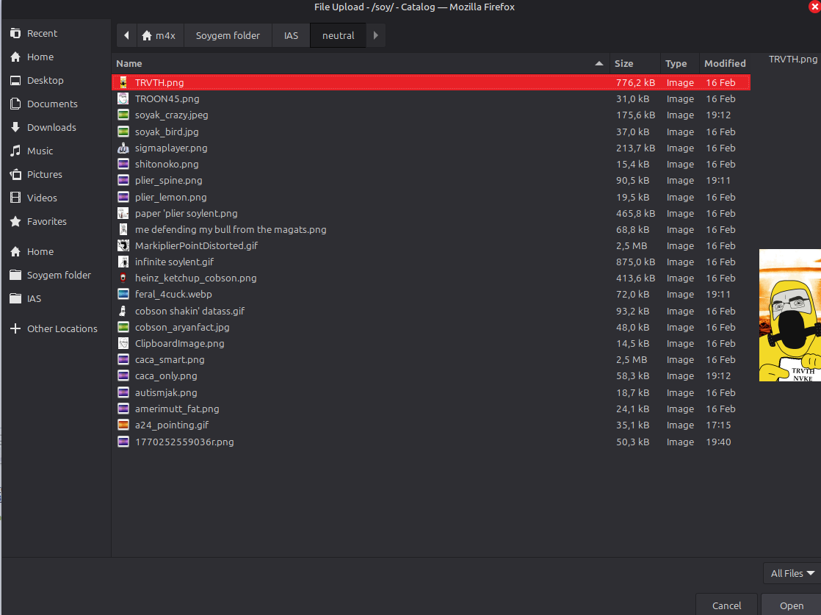Click the plus icon for Other Locations
Image resolution: width=821 pixels, height=615 pixels.
(15, 329)
